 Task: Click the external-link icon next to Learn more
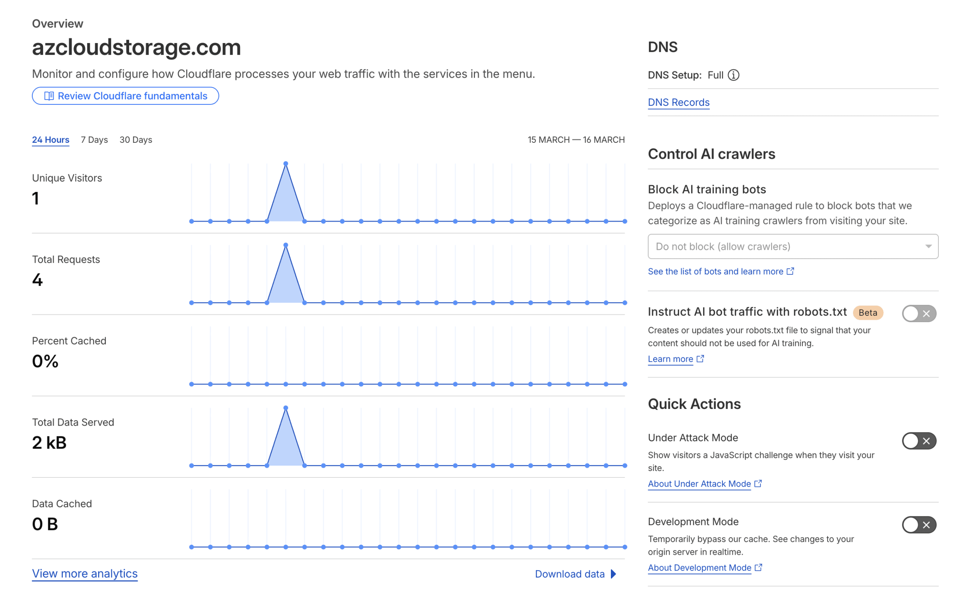coord(700,358)
